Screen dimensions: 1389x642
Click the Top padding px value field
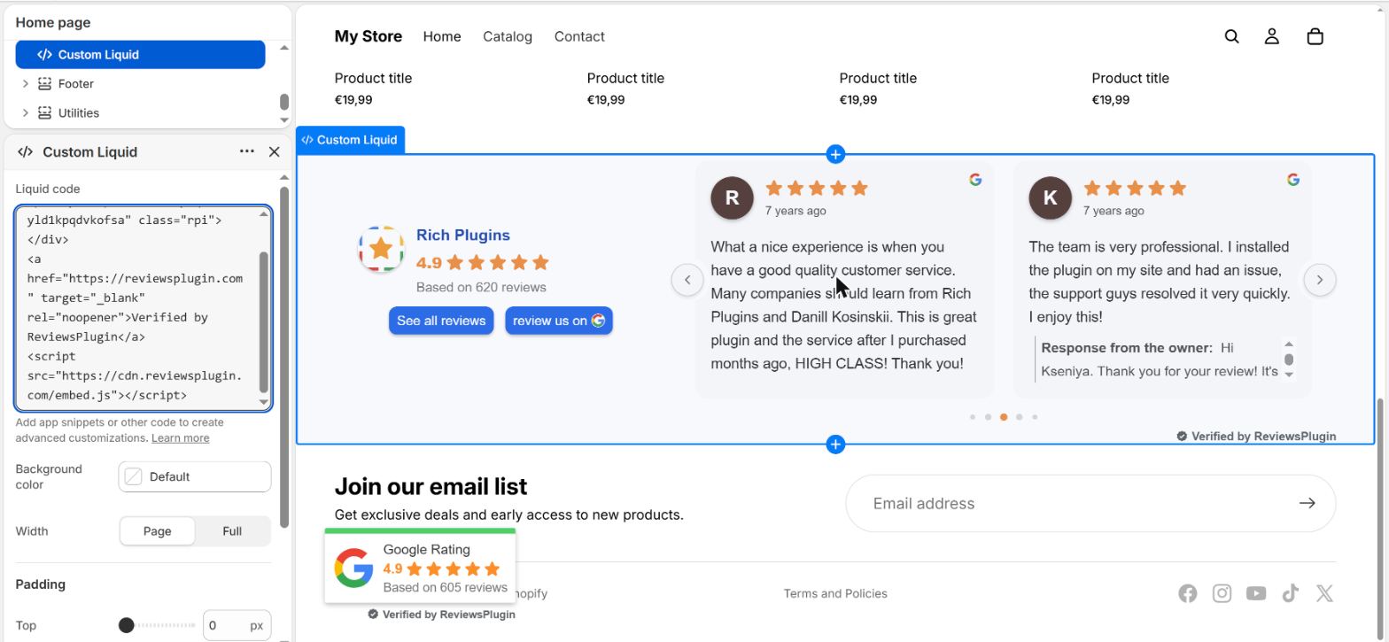[x=237, y=625]
